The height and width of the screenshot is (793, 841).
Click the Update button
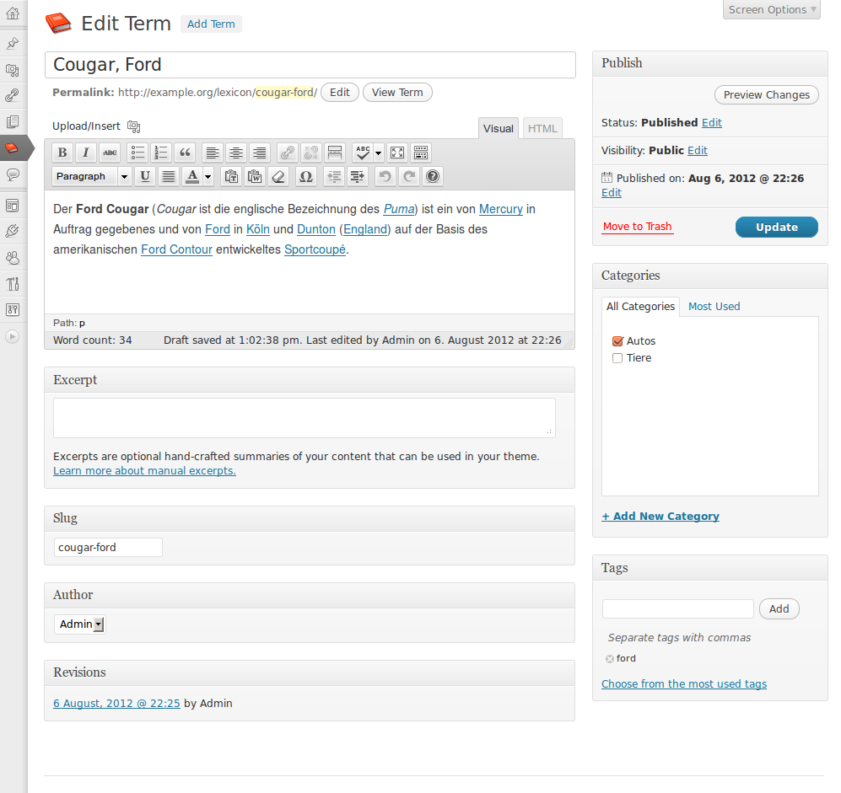pyautogui.click(x=777, y=228)
